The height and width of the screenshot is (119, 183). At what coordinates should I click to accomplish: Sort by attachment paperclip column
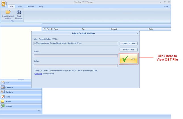tap(51, 29)
